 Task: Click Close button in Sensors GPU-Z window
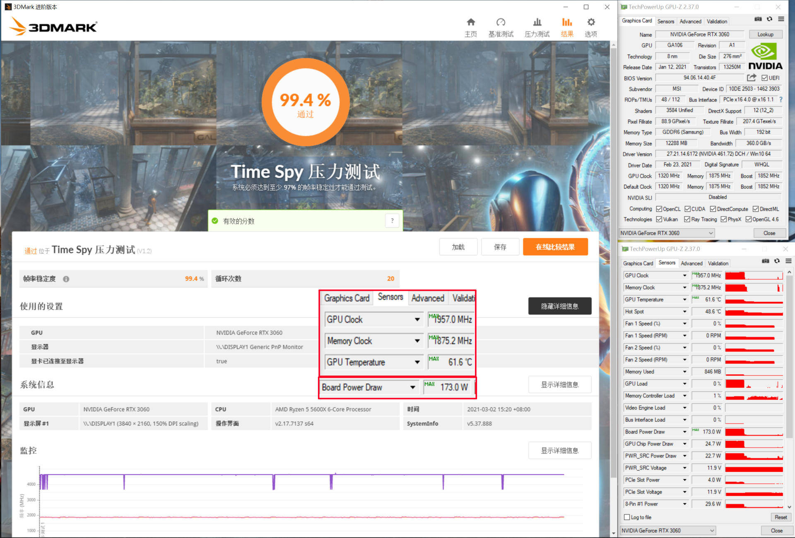tap(776, 531)
